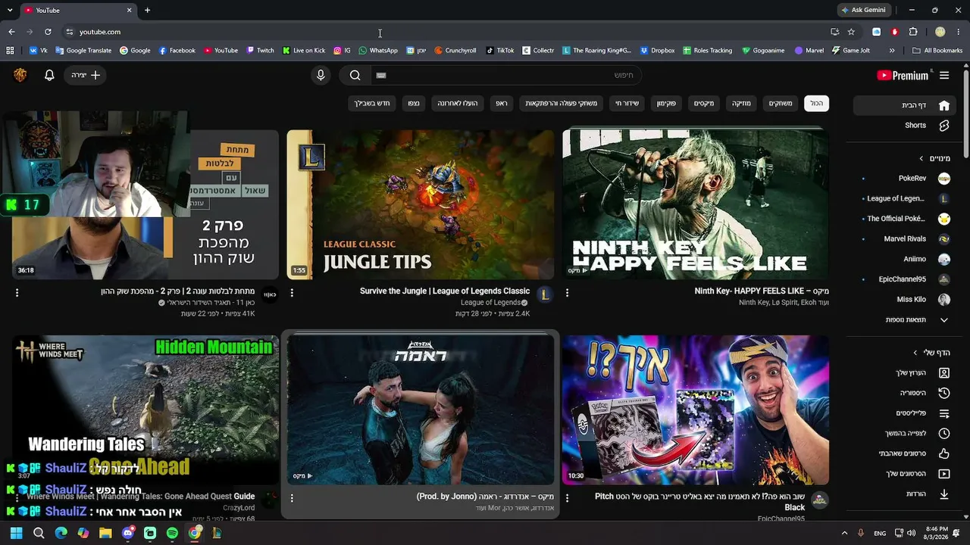Viewport: 970px width, 545px height.
Task: Switch the ENG input language indicator
Action: (880, 533)
